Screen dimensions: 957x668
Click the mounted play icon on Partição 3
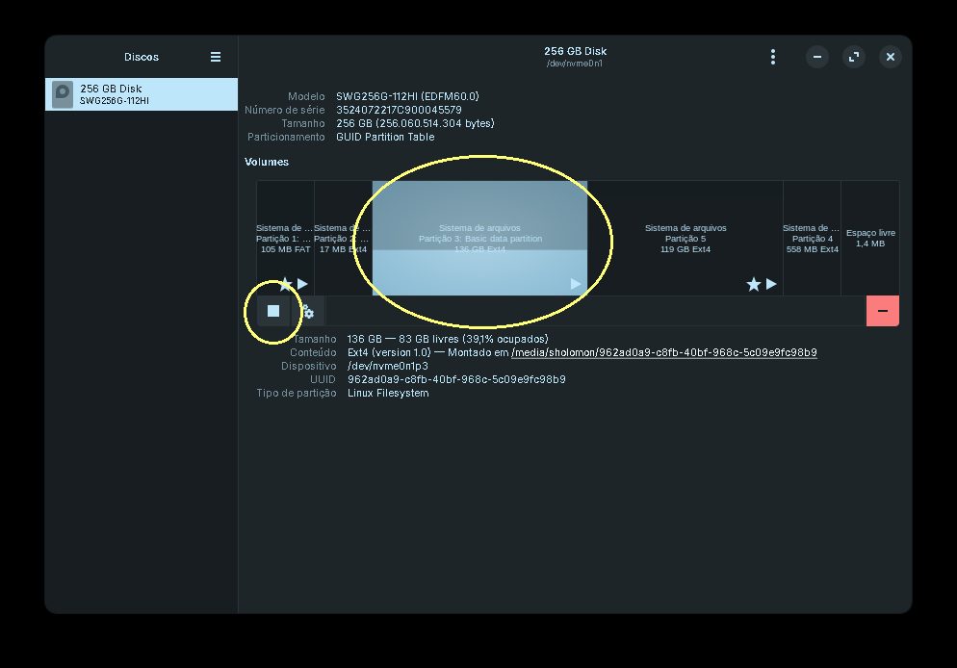tap(576, 284)
